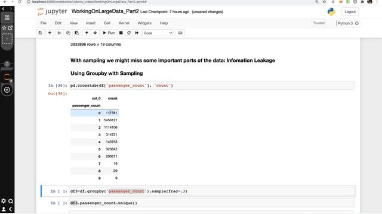Paste cells below icon

tap(76, 33)
